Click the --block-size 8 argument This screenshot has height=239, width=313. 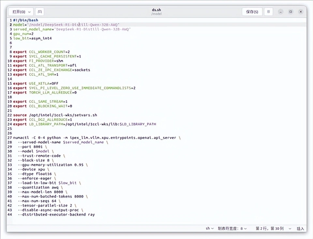pos(36,160)
